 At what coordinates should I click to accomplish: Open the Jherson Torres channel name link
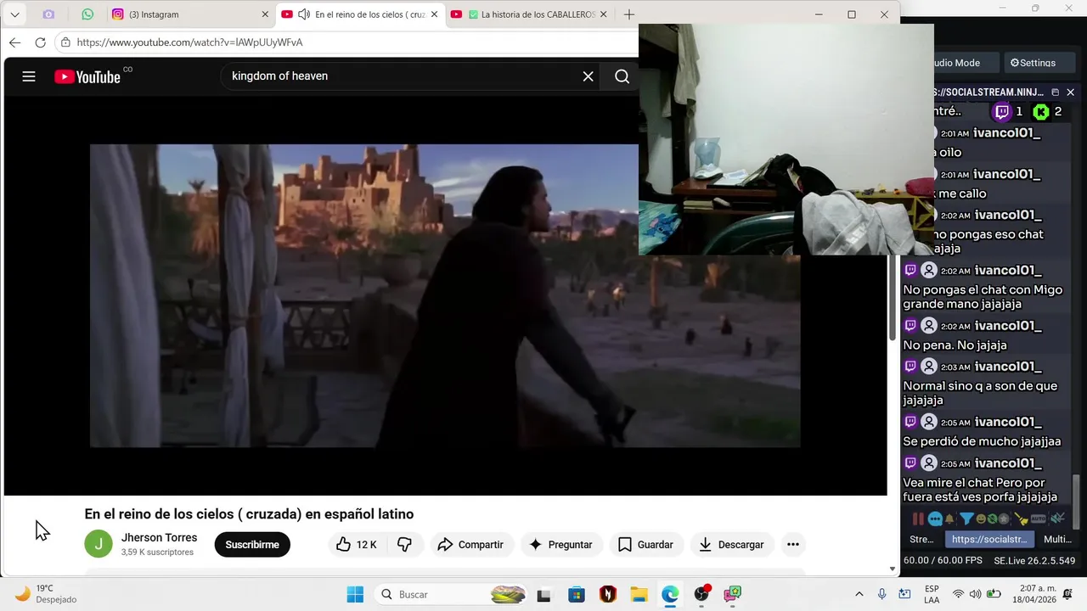click(x=159, y=538)
